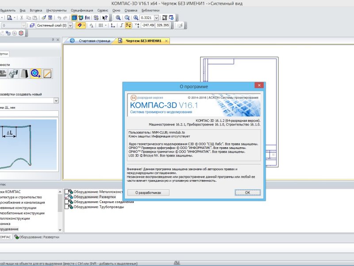Close the Чертеж БЕЗ ИМЕНИ1 tab

point(166,41)
